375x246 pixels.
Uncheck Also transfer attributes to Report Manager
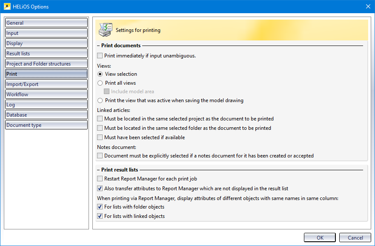coord(100,189)
